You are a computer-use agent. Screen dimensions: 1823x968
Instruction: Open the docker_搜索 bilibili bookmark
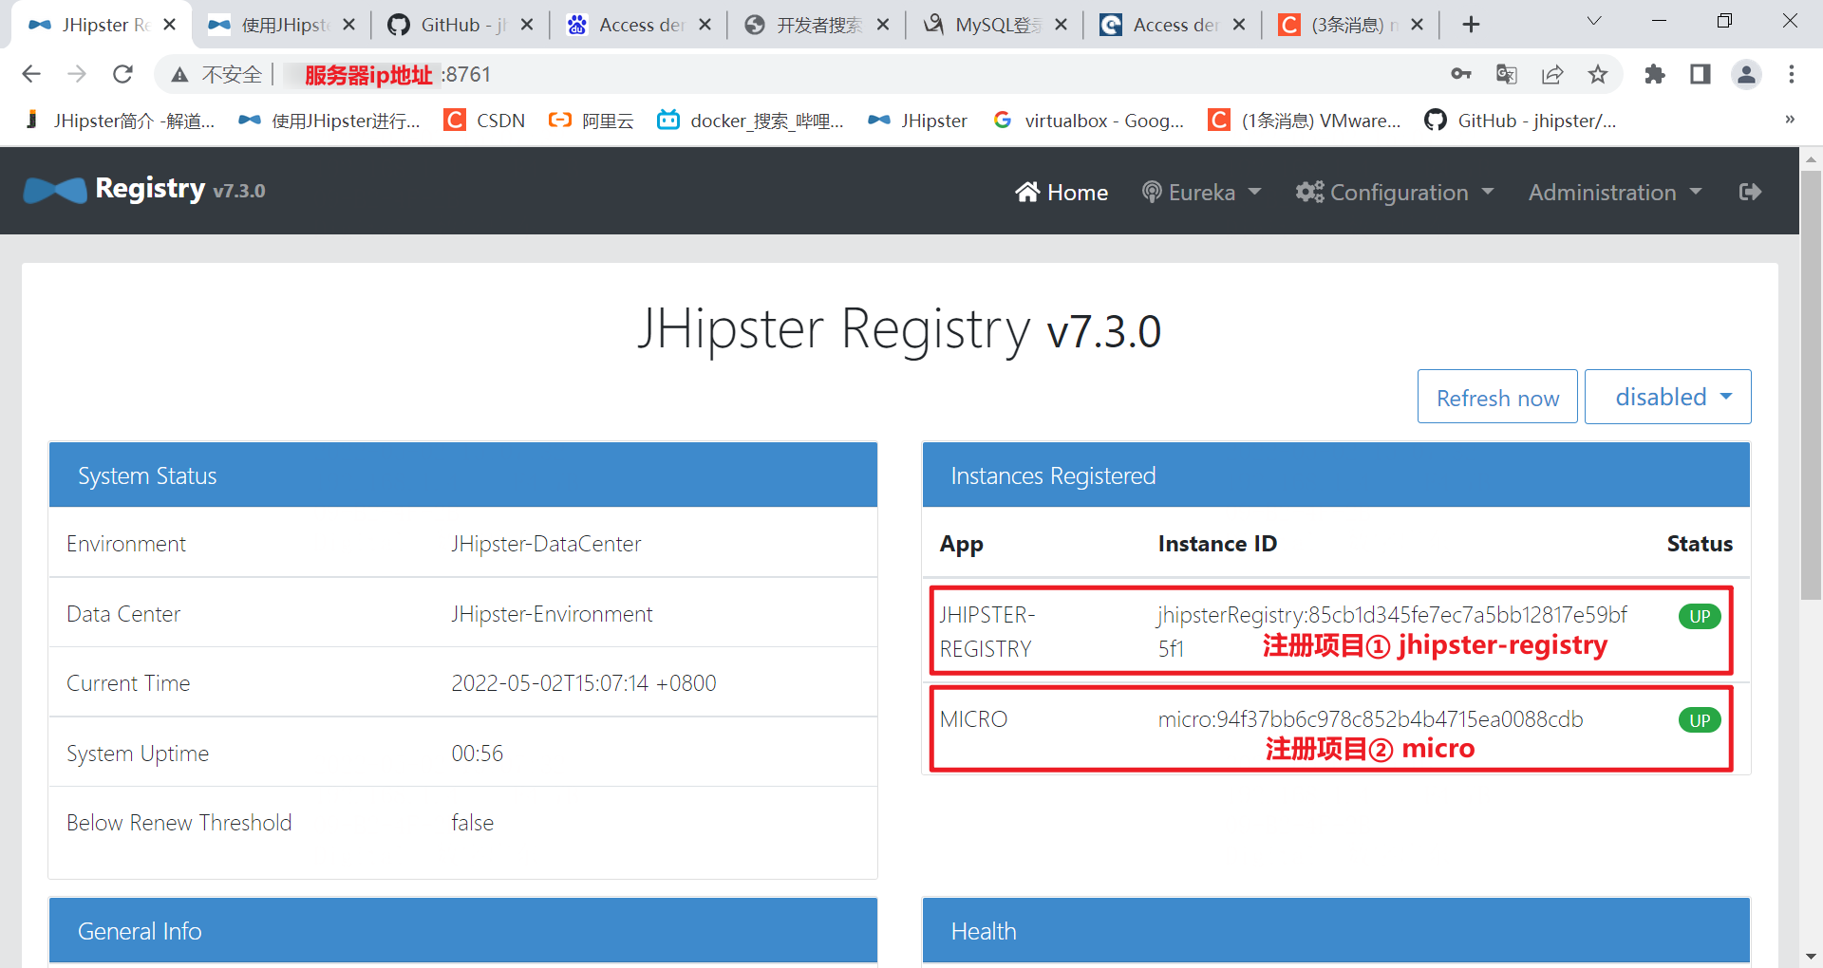(x=751, y=121)
